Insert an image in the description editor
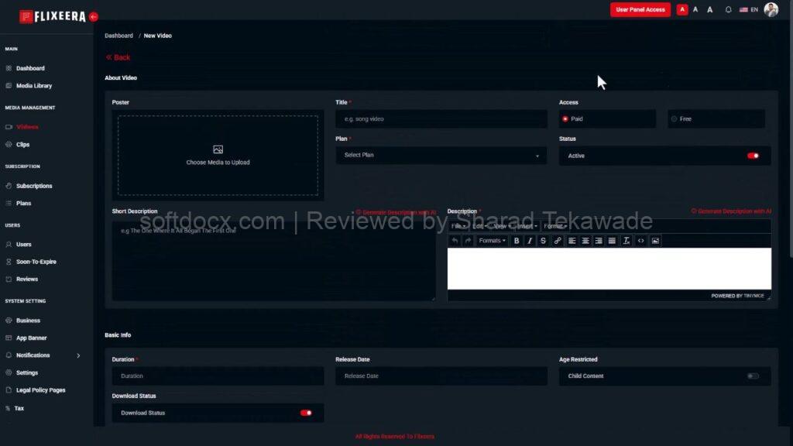This screenshot has height=446, width=793. 654,241
